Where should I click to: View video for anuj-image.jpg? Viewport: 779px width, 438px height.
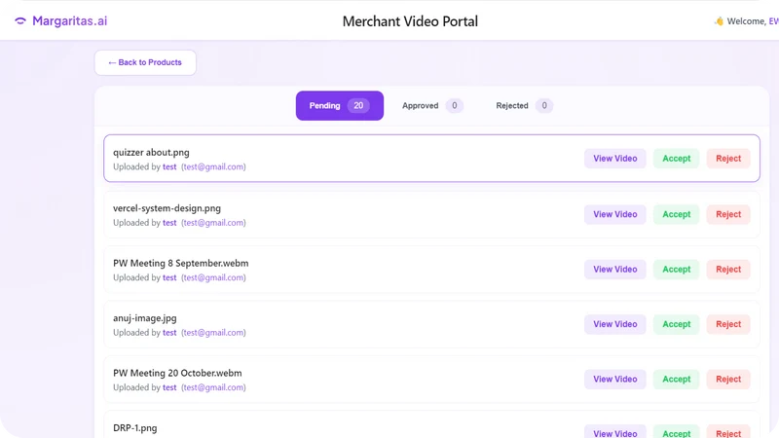point(615,324)
